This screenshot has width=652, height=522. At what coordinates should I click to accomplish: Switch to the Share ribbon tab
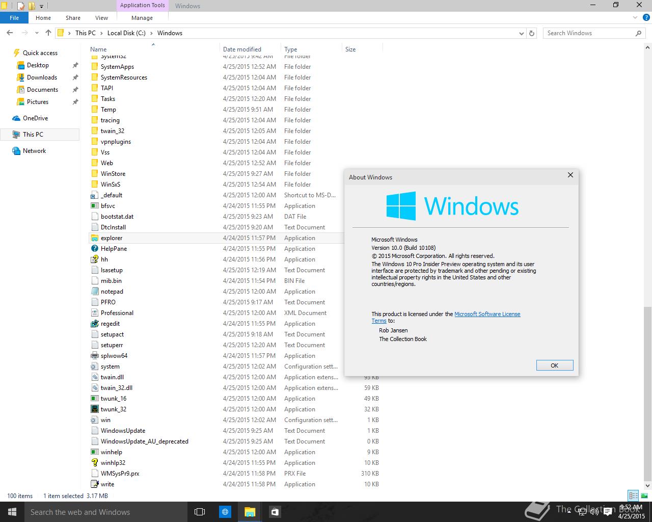[x=73, y=18]
